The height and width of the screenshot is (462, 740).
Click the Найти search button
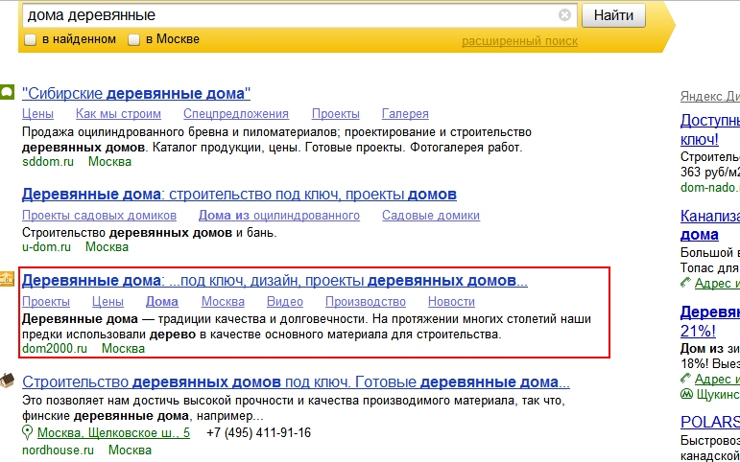613,15
